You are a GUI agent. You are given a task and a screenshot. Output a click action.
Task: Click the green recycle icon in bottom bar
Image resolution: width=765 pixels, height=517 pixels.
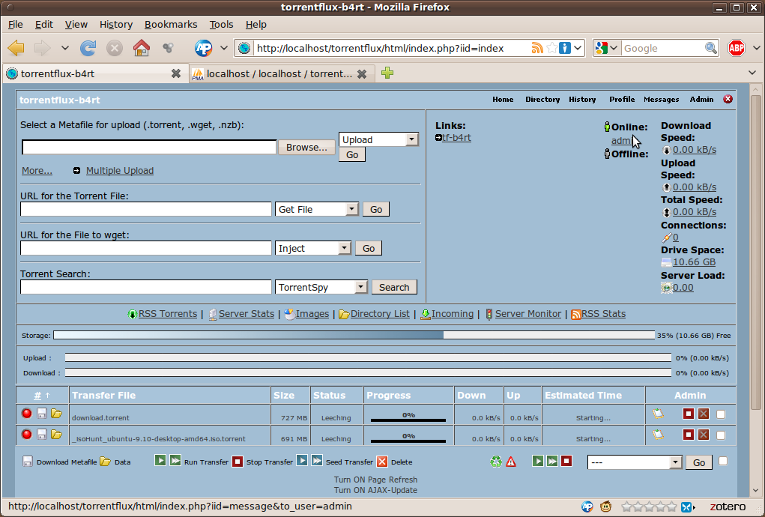pyautogui.click(x=496, y=462)
